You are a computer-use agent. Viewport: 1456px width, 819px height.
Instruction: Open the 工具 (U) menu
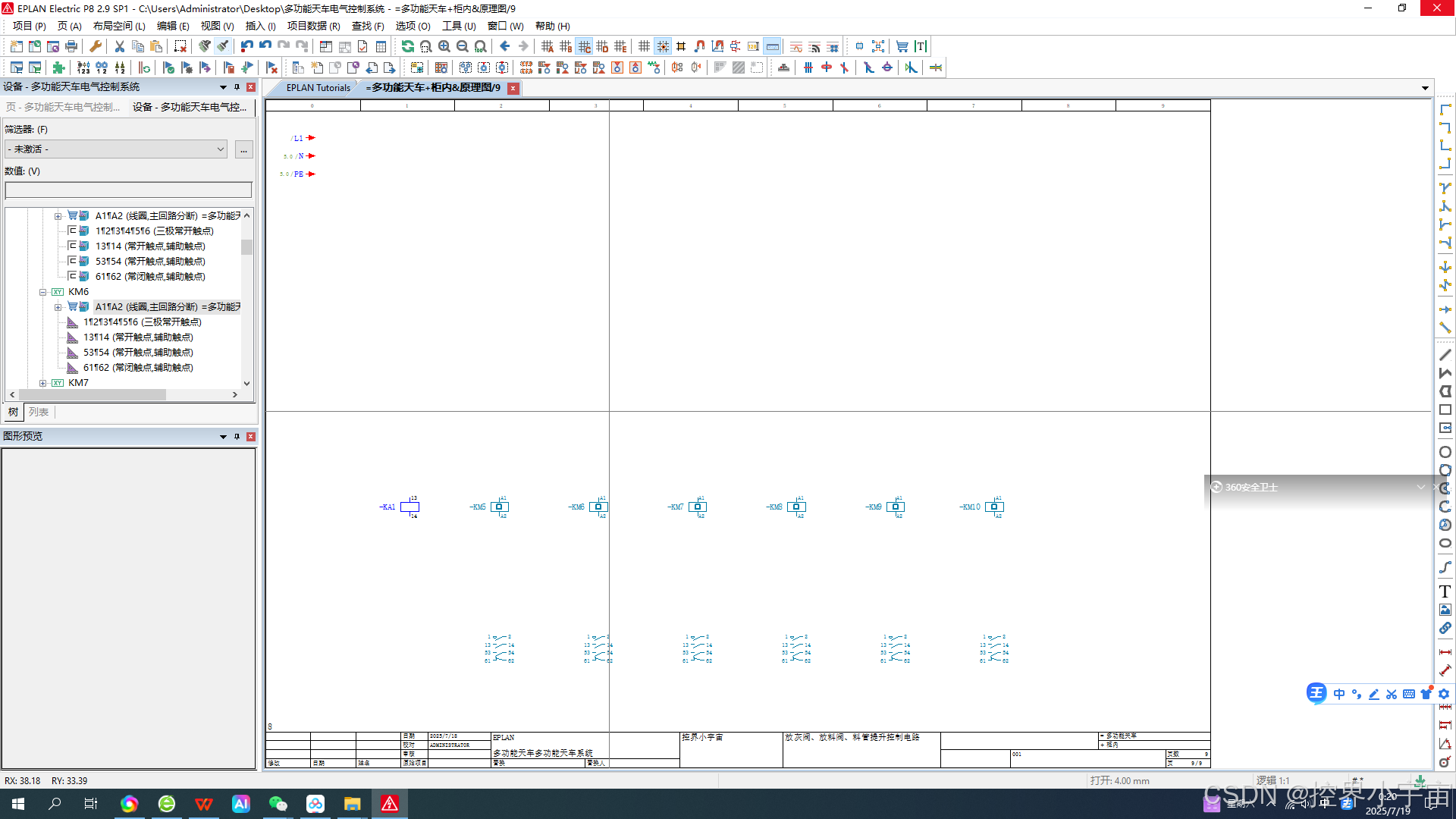pos(459,26)
